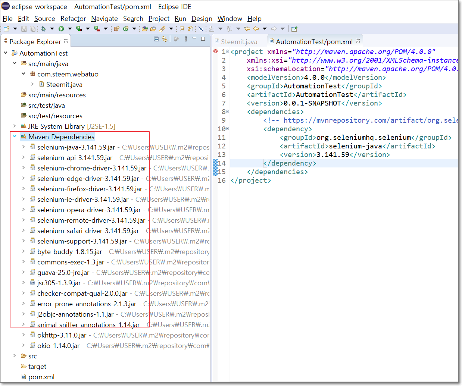This screenshot has height=386, width=462.
Task: Open the Back history dropdown arrow
Action: 265,29
